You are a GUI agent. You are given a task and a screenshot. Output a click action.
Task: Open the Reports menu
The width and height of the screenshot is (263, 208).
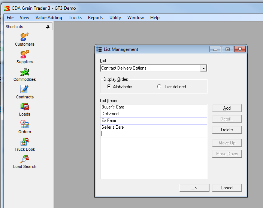[96, 18]
